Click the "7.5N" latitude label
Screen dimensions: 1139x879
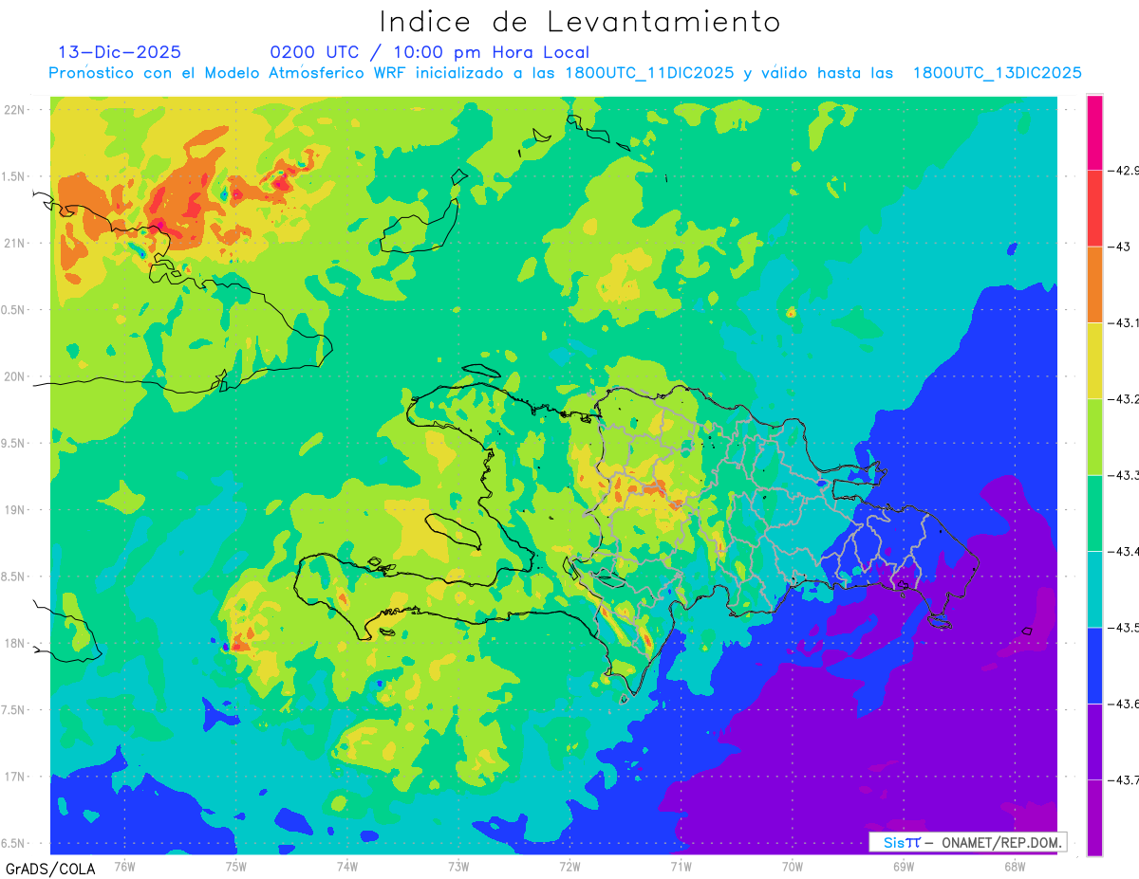pyautogui.click(x=14, y=710)
